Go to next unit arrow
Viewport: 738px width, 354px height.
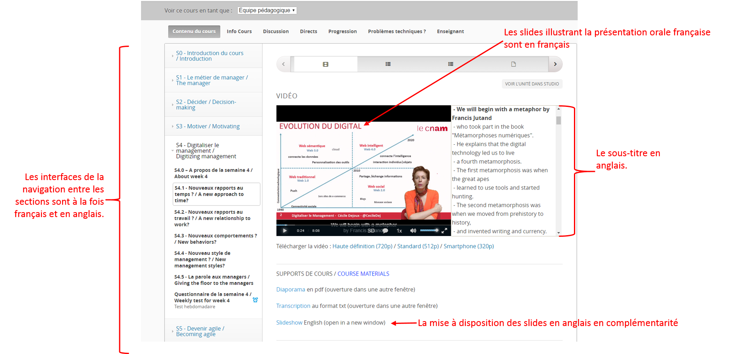(x=555, y=64)
